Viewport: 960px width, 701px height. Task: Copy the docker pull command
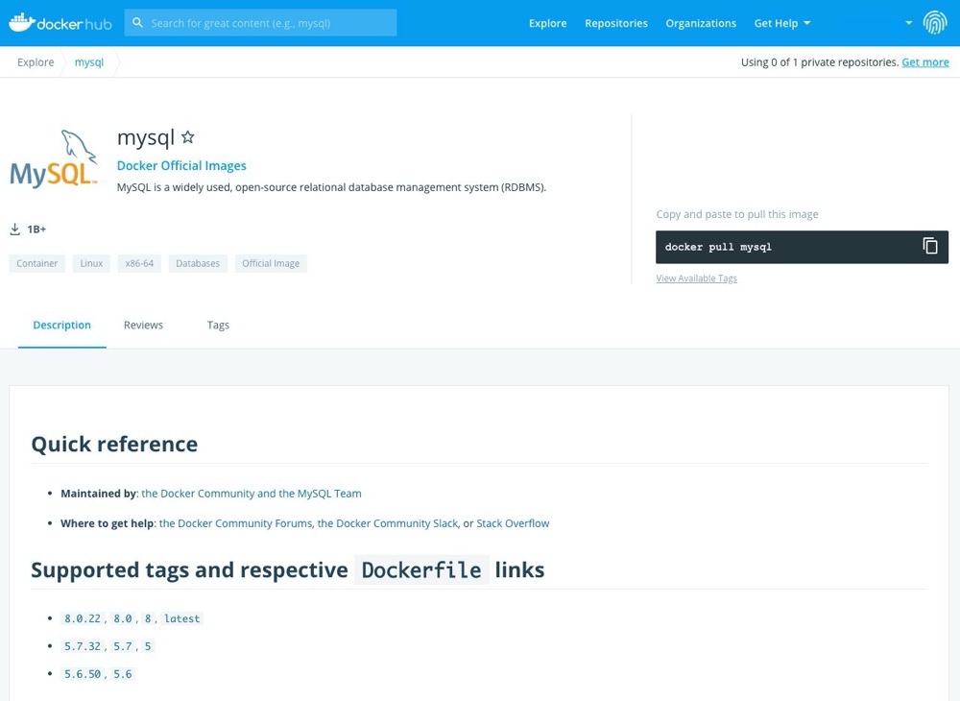pyautogui.click(x=930, y=246)
